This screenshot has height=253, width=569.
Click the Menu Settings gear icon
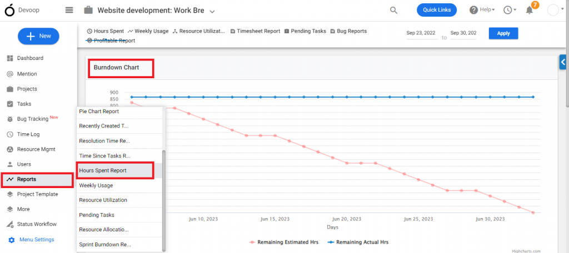click(12, 240)
